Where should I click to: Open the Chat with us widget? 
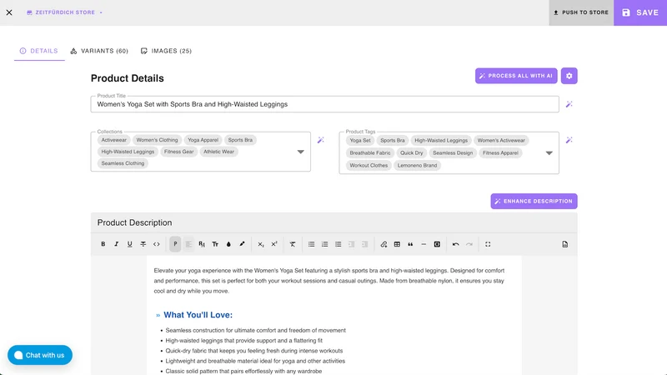pyautogui.click(x=40, y=355)
